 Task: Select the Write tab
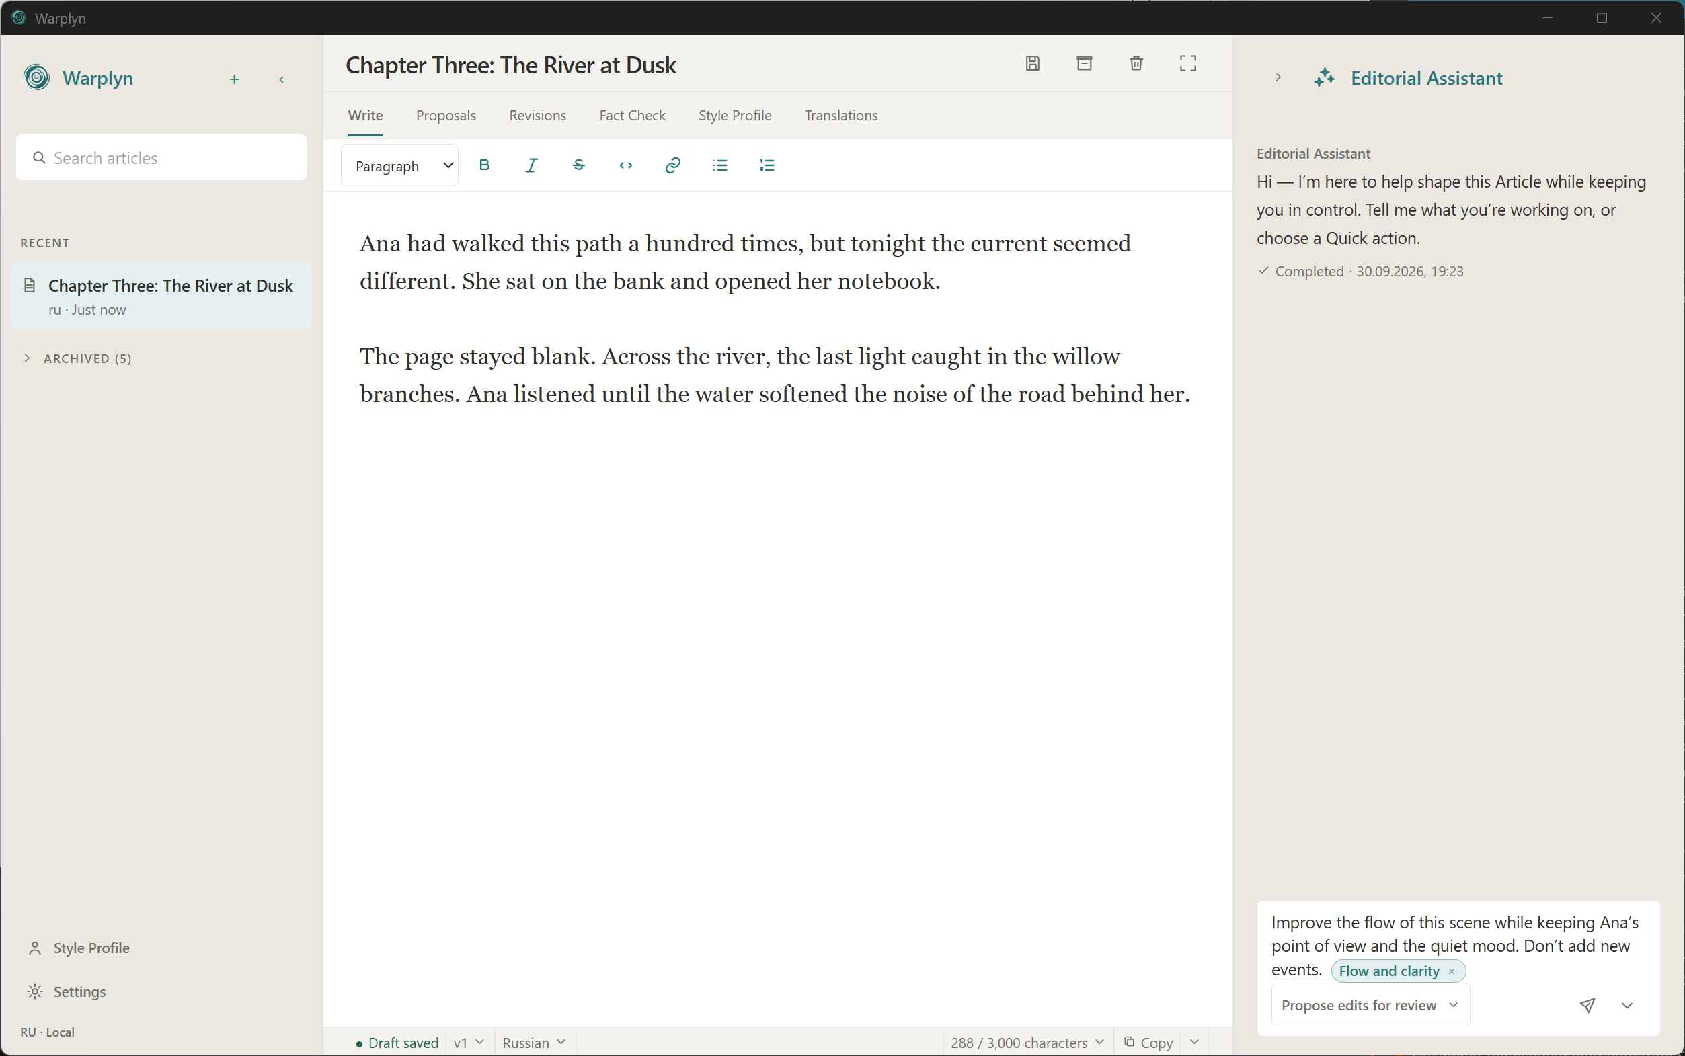tap(365, 115)
